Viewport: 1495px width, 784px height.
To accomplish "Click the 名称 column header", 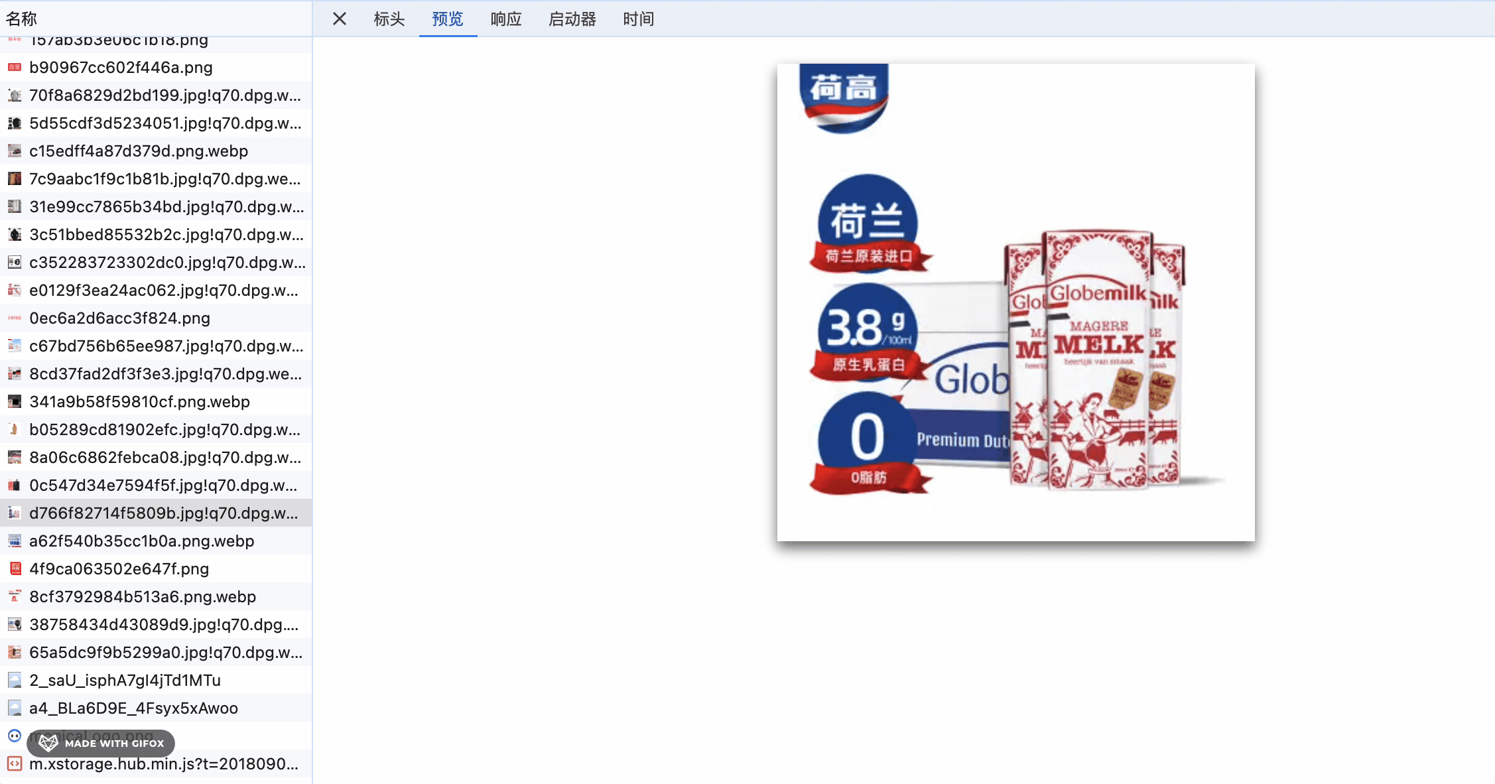I will (21, 19).
